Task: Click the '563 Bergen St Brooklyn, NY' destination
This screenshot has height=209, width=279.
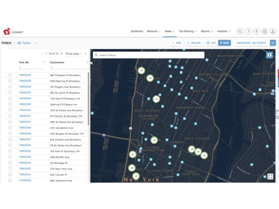Action: [x=67, y=134]
